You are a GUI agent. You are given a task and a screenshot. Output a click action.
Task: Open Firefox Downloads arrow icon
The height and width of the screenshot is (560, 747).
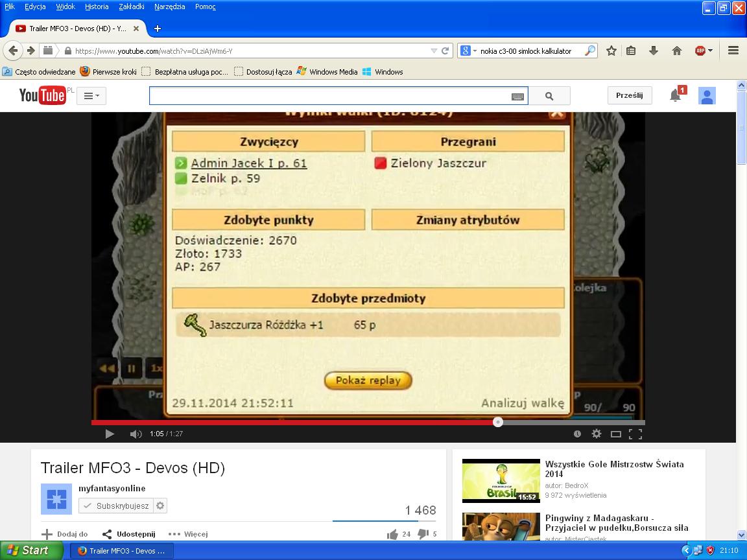click(654, 51)
